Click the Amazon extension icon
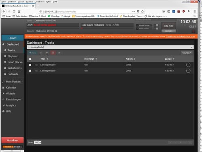 pyautogui.click(x=189, y=11)
